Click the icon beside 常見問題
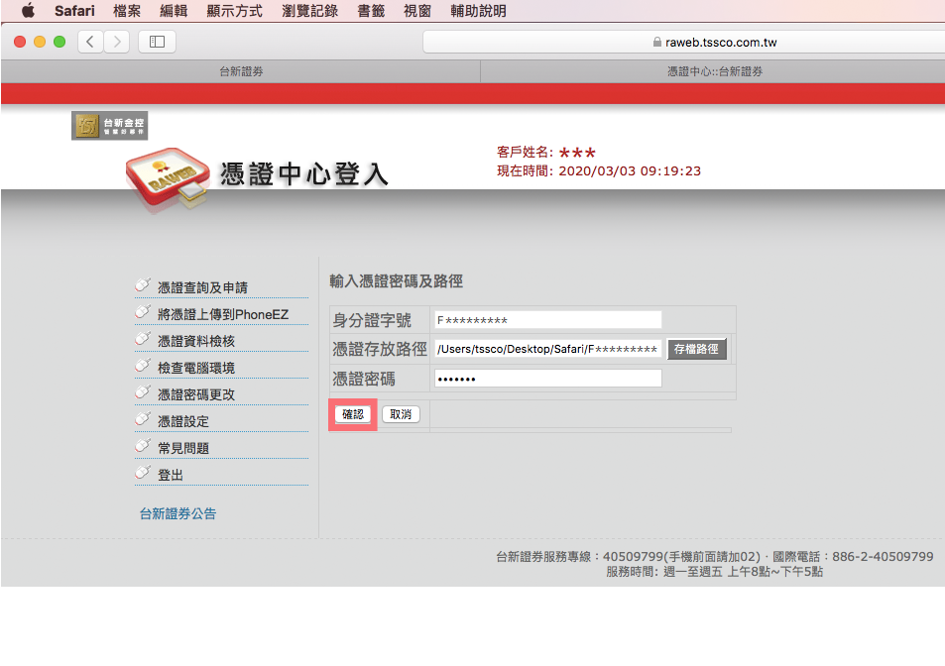This screenshot has height=666, width=945. [x=143, y=445]
